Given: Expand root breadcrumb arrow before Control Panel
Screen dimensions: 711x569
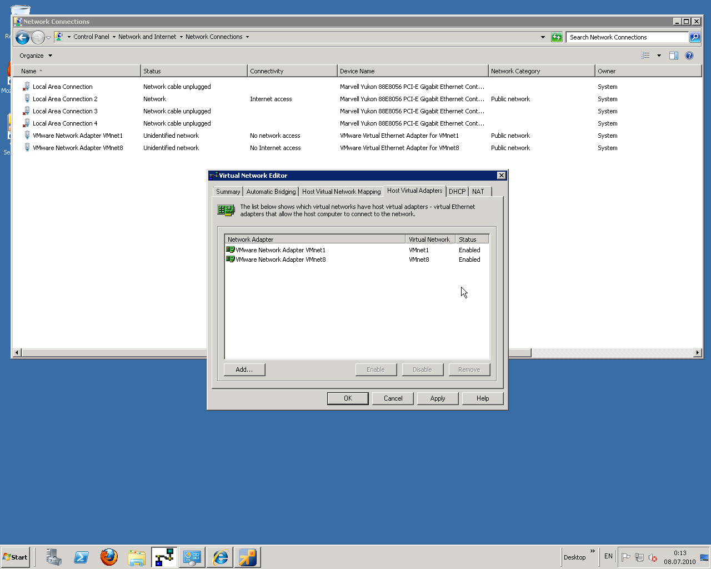Looking at the screenshot, I should tap(69, 37).
